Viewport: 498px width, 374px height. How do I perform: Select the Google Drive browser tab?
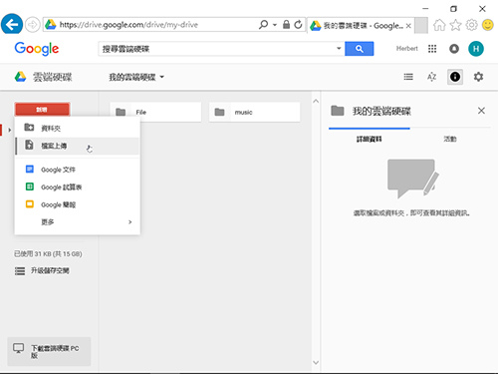pyautogui.click(x=361, y=26)
